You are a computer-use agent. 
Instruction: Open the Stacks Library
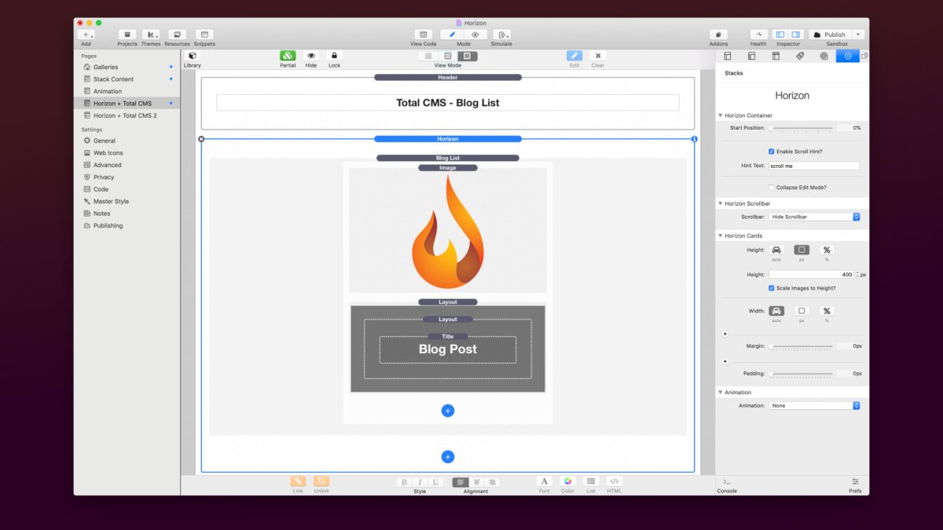tap(193, 56)
